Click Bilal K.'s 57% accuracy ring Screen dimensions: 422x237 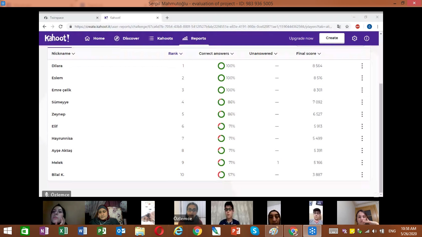(221, 175)
